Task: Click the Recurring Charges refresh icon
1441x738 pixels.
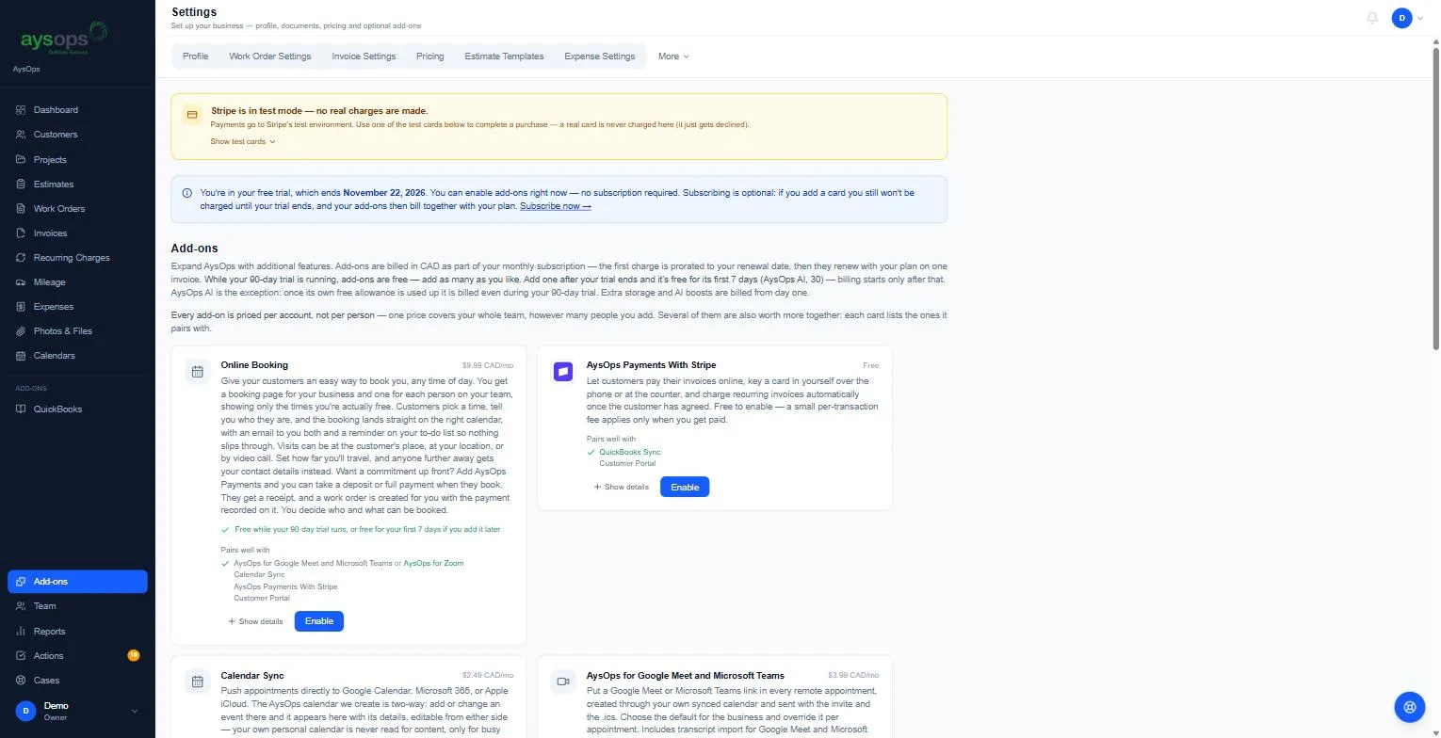Action: (x=21, y=258)
